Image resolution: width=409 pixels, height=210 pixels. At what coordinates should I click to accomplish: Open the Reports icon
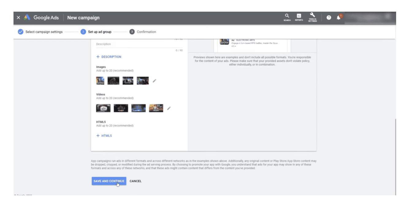(299, 17)
